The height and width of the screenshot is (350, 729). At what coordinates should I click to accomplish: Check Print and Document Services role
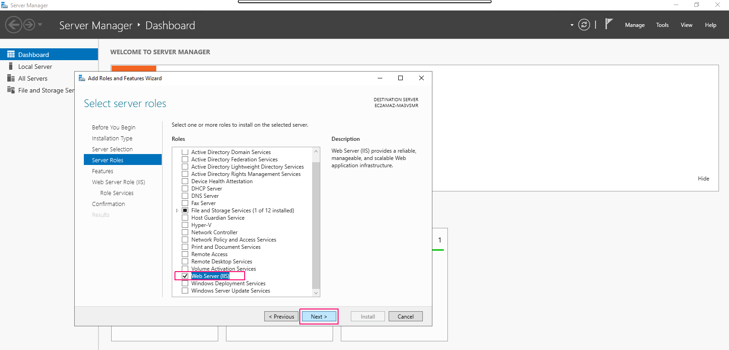pos(185,247)
